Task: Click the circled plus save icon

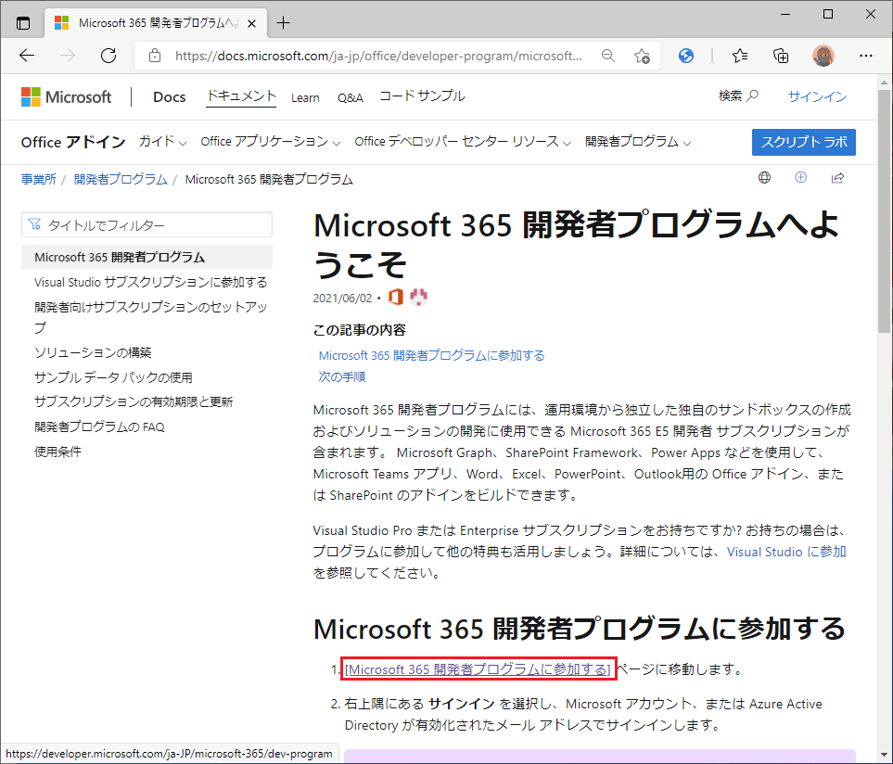Action: click(801, 177)
